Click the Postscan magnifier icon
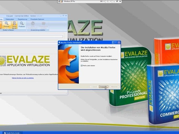 point(22,24)
